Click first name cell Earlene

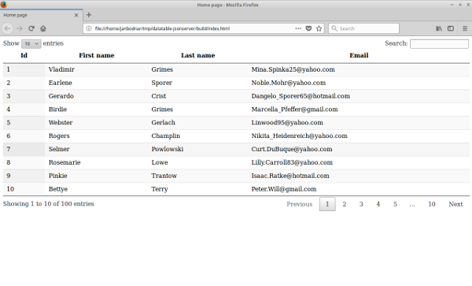(x=61, y=83)
